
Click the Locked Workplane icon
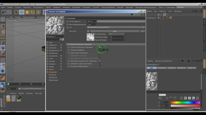3,85
